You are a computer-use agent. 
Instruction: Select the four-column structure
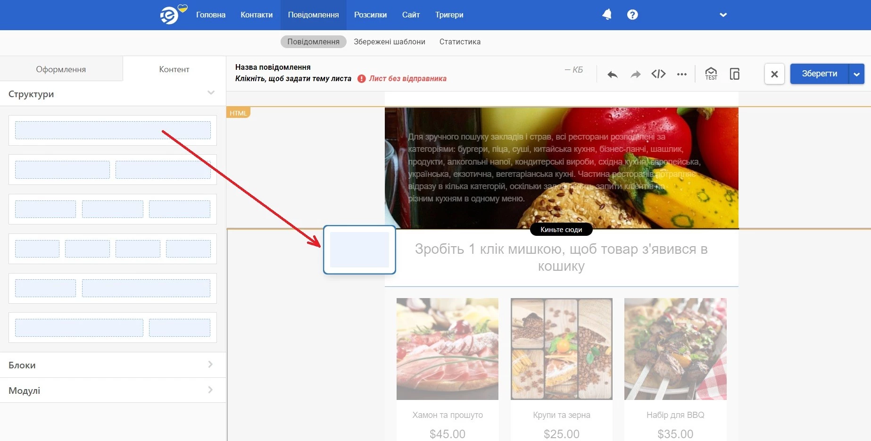[113, 249]
